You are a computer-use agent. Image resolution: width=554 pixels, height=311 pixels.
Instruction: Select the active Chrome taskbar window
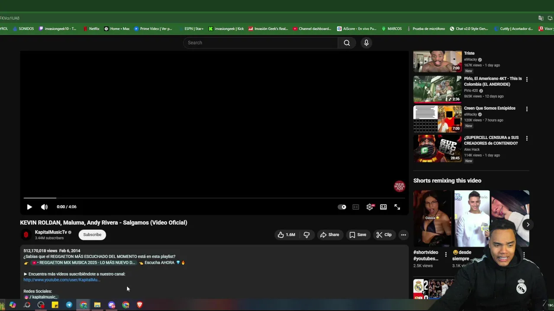click(84, 305)
